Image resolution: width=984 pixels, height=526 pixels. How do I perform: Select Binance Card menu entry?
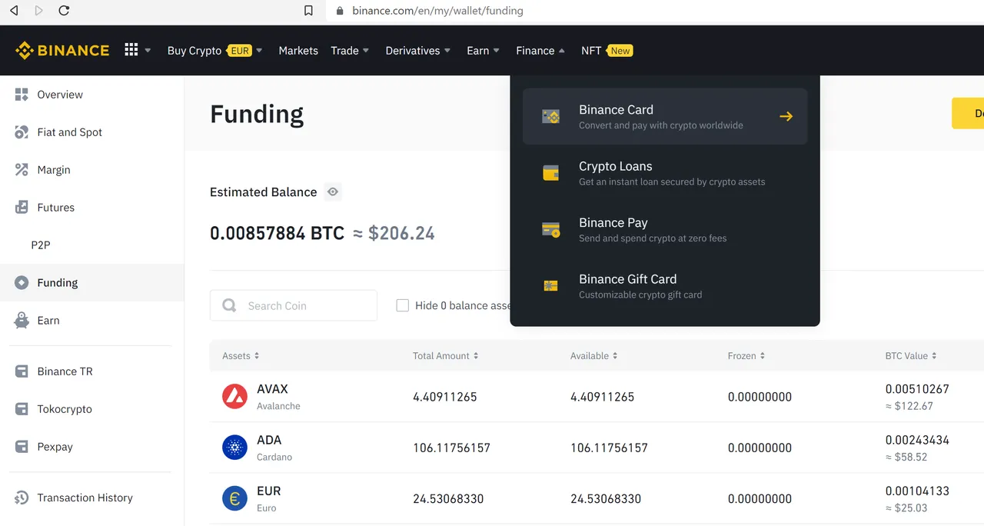[x=665, y=116]
